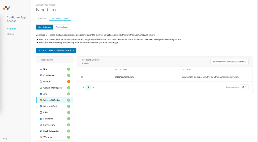Click the Box app icon

point(41,69)
